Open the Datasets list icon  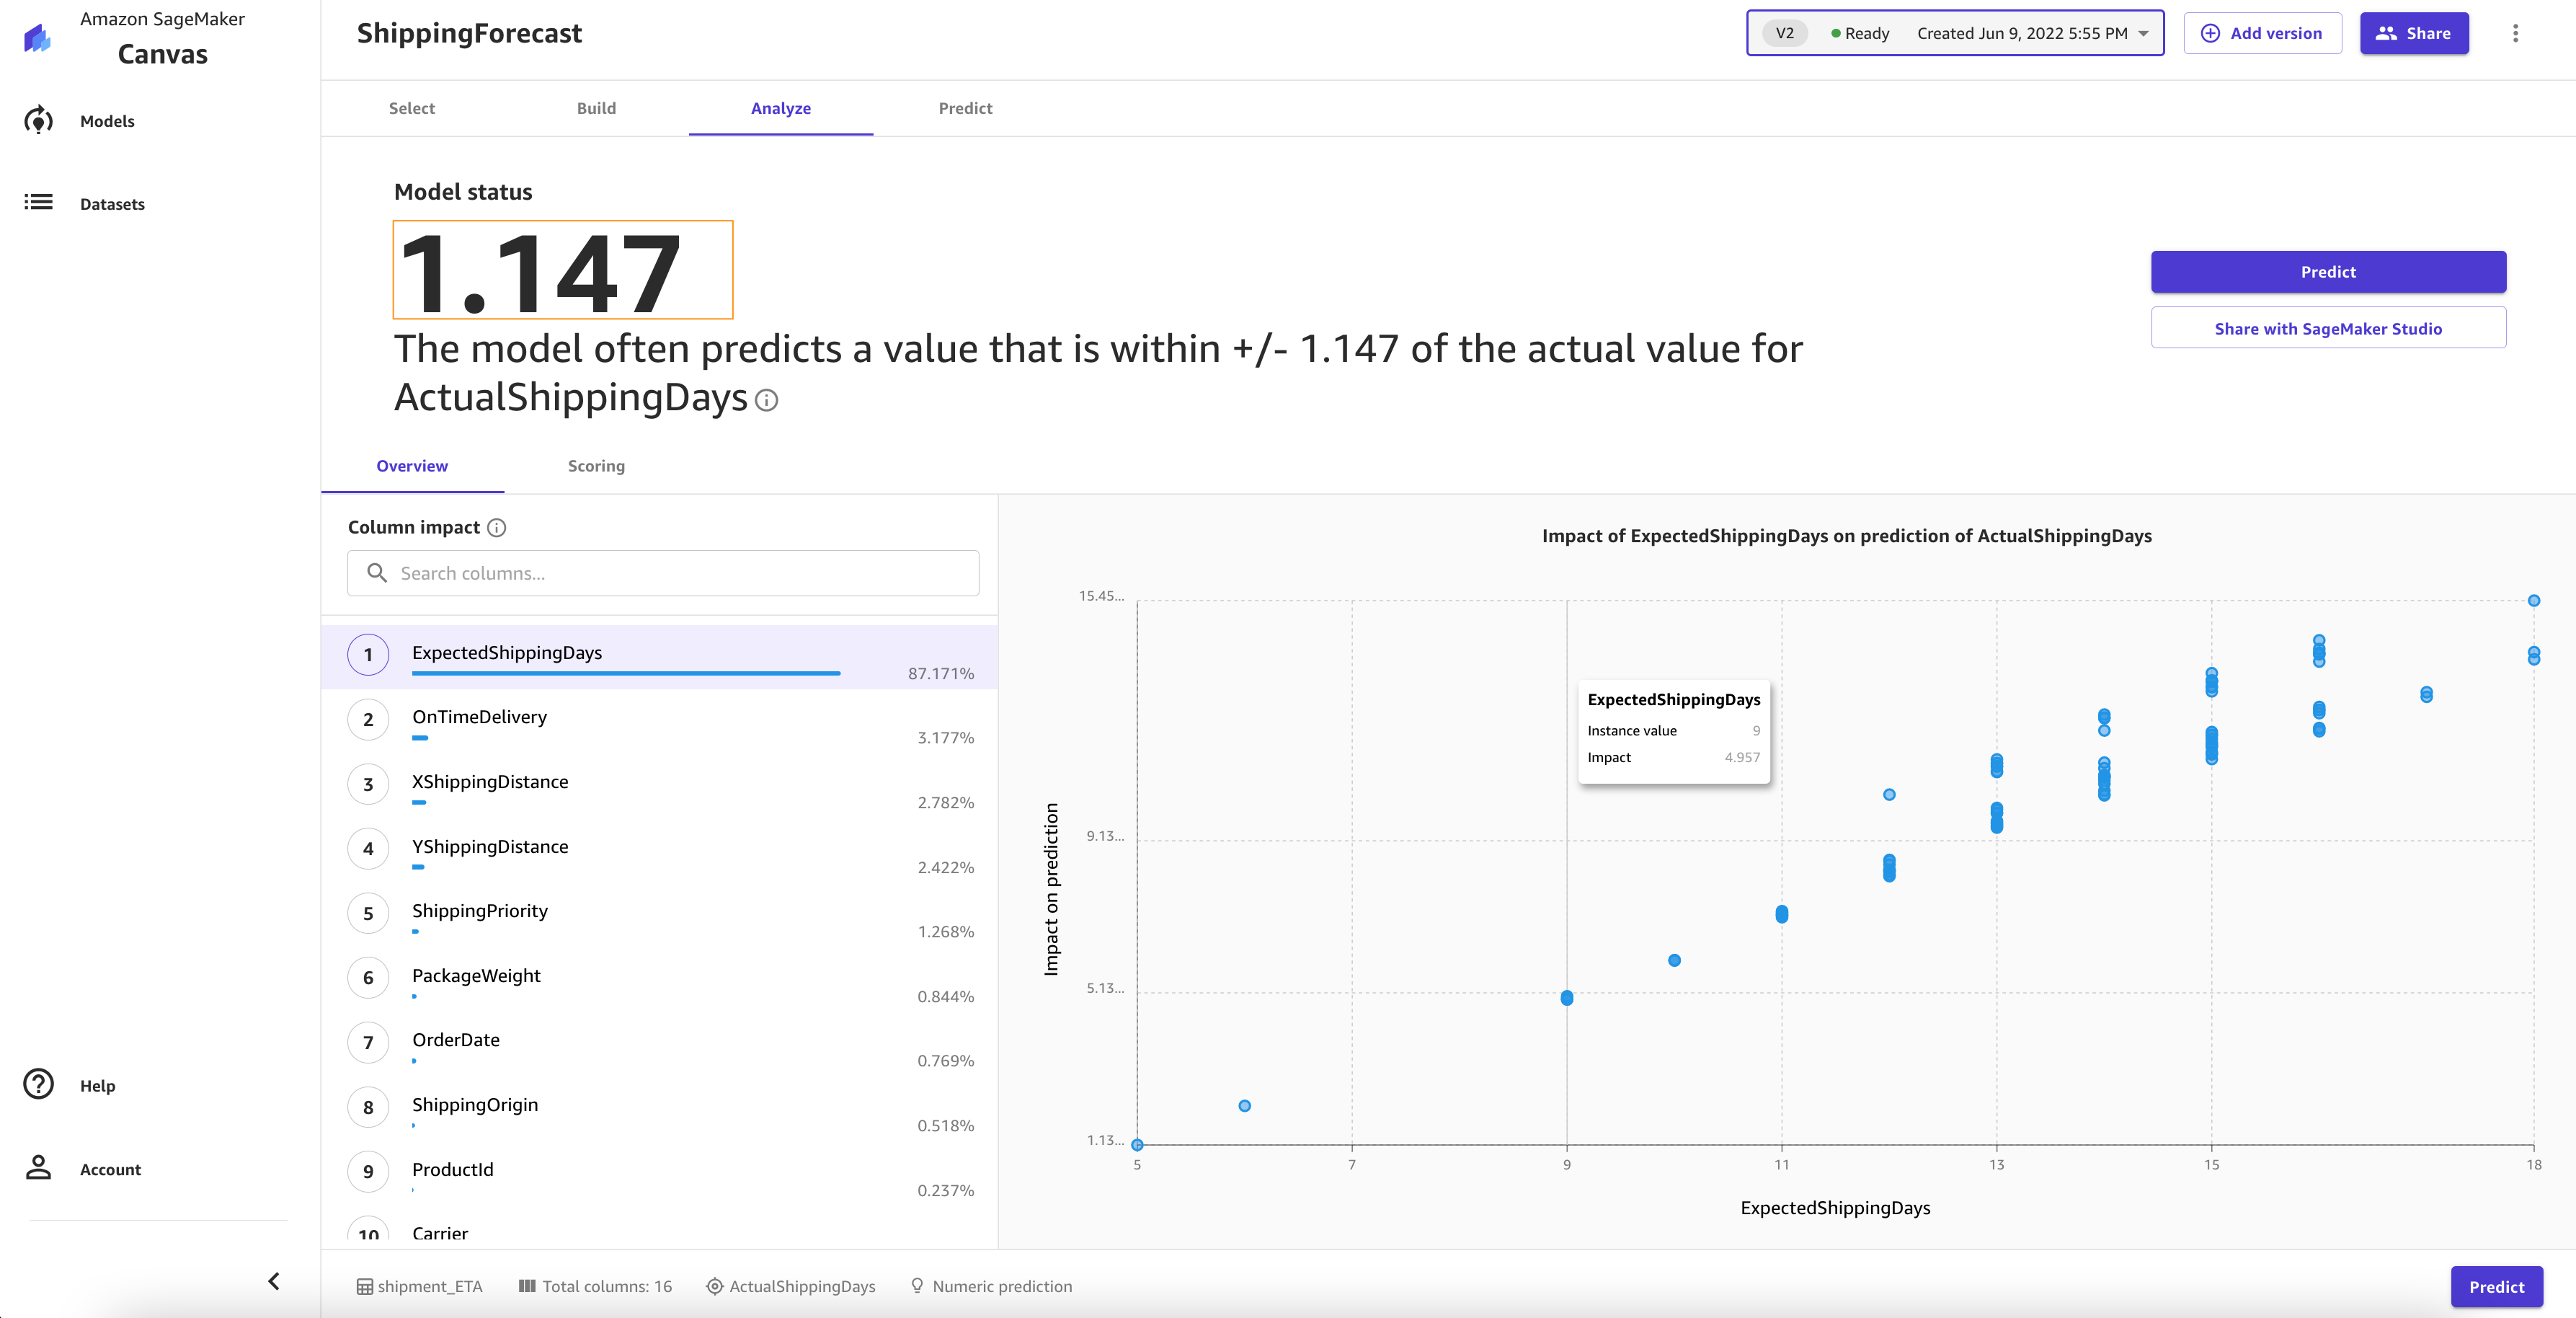pos(38,203)
